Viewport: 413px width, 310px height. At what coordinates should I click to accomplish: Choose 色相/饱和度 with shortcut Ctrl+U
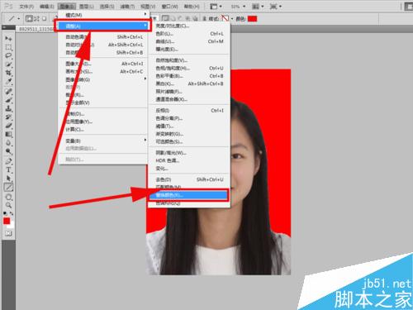(x=189, y=68)
